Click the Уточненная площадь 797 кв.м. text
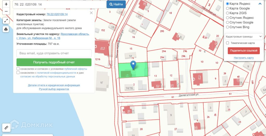266x136 pixels. pyautogui.click(x=38, y=44)
